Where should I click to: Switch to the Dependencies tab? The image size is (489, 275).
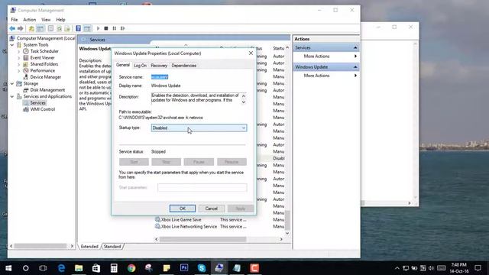pyautogui.click(x=184, y=66)
